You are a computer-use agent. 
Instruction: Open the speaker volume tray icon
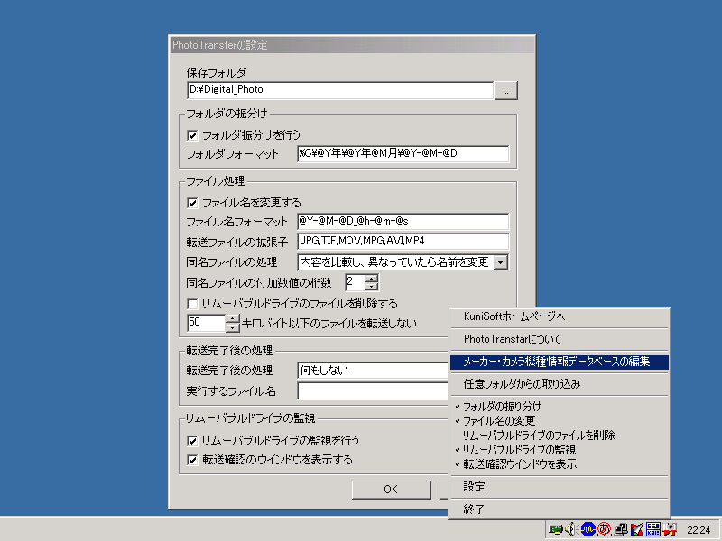[571, 529]
